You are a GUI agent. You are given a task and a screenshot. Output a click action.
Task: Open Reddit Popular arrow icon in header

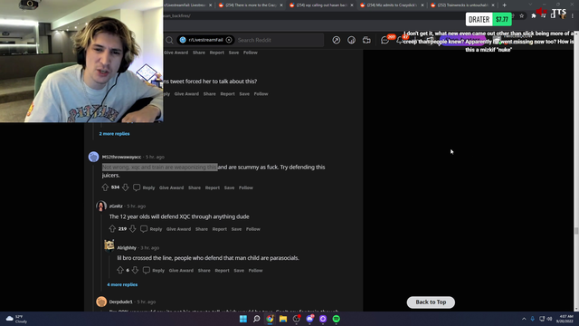336,40
